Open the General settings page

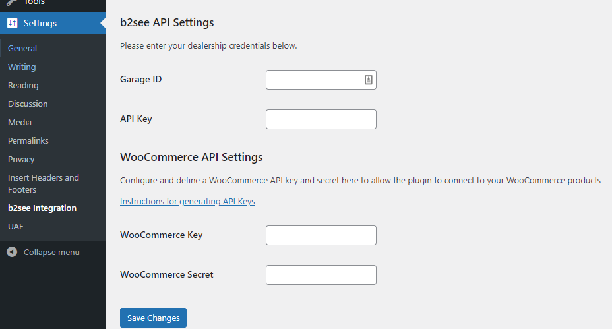pyautogui.click(x=22, y=48)
